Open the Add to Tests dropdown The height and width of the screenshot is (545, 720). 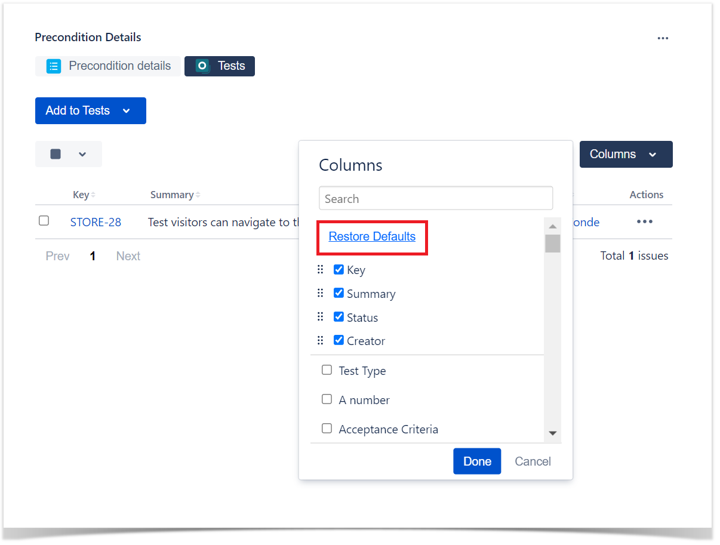coord(91,110)
